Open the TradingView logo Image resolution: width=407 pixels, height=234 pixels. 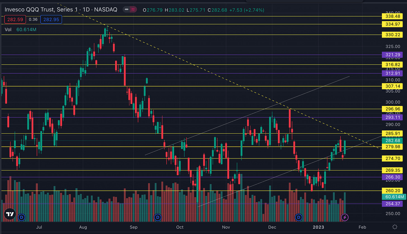(10, 214)
